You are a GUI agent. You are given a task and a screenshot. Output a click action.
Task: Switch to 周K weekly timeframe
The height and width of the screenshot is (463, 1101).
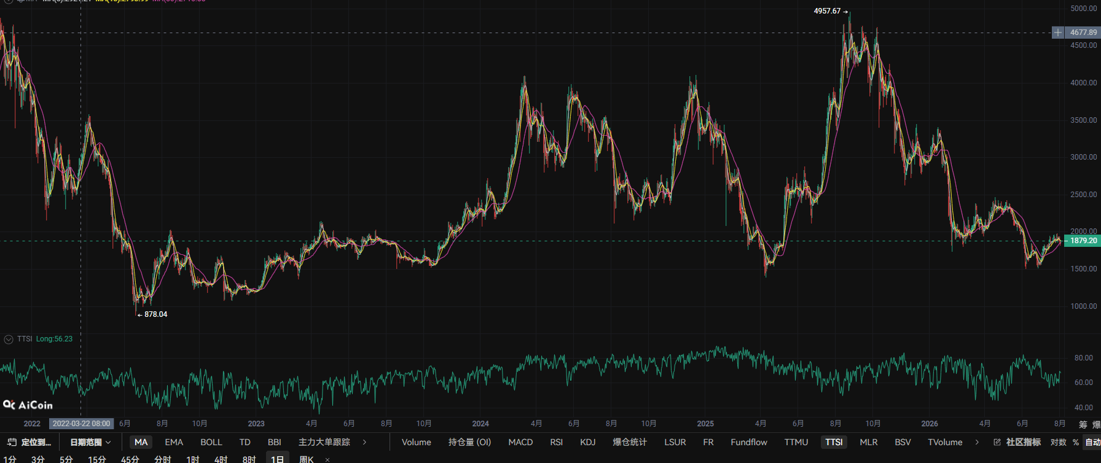click(x=307, y=459)
